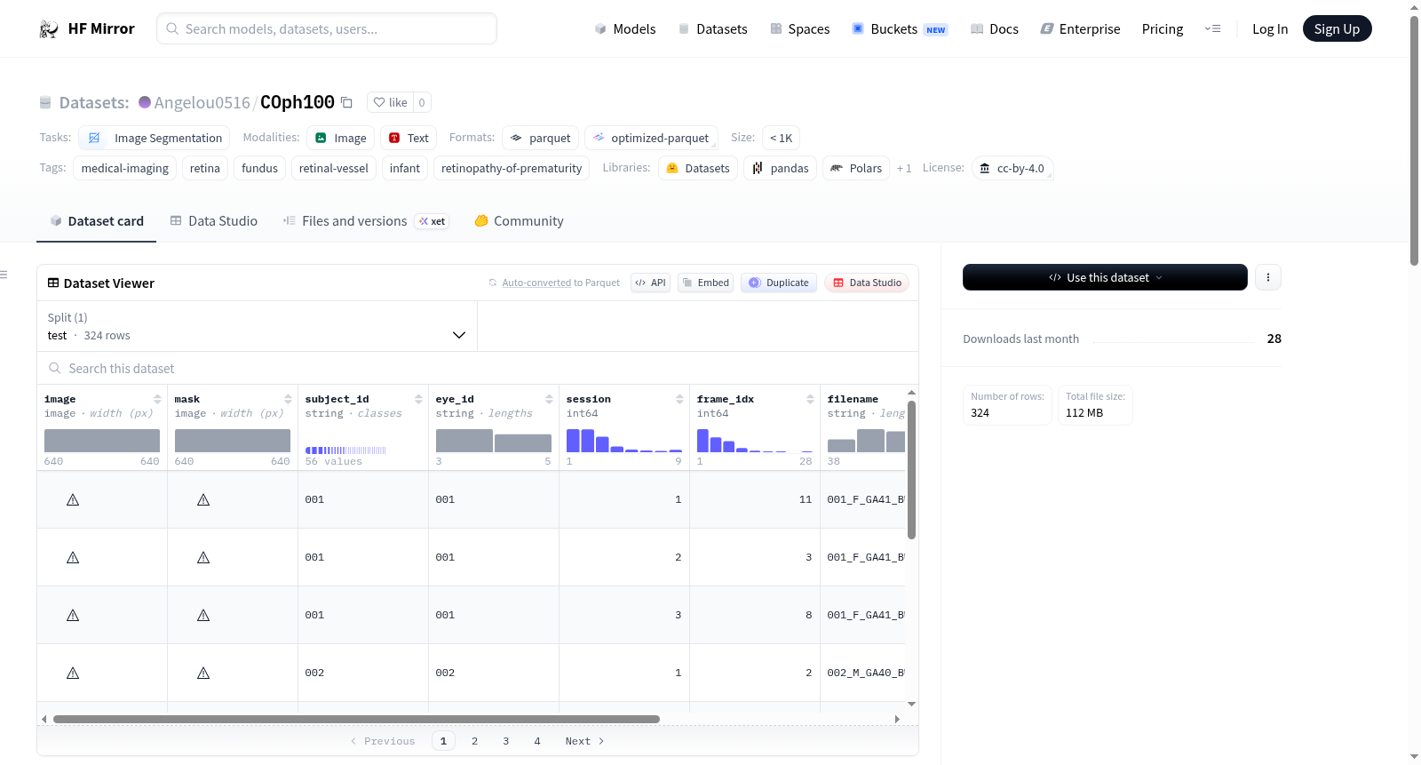Focus the main search models field
The height and width of the screenshot is (765, 1421).
[x=327, y=28]
